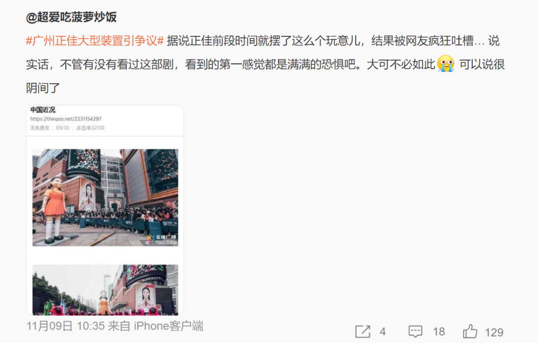Click the post text 阴间了 on the last line

43,88
